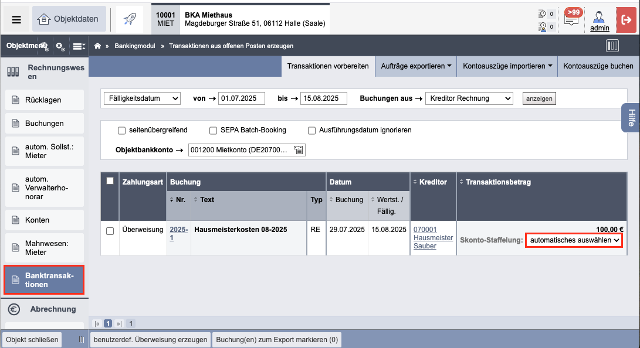Click the anzeigen button
This screenshot has width=640, height=348.
point(539,98)
